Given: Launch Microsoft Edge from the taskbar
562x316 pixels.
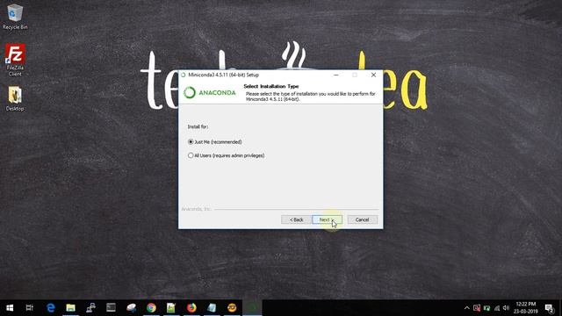Looking at the screenshot, I should click(x=51, y=308).
